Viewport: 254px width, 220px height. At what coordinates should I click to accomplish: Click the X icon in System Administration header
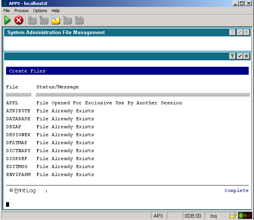[246, 32]
